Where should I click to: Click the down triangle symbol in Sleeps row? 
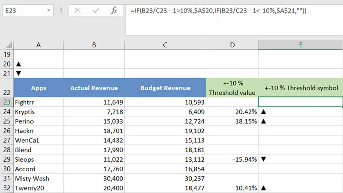coord(264,159)
